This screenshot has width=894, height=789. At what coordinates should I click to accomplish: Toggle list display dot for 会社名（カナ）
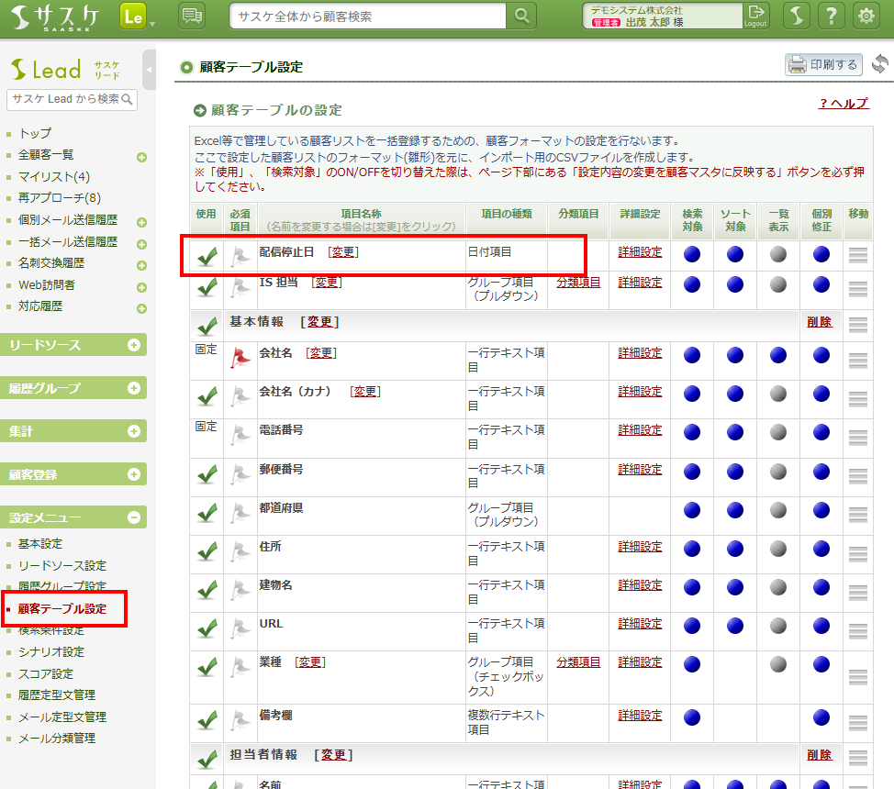tap(778, 394)
